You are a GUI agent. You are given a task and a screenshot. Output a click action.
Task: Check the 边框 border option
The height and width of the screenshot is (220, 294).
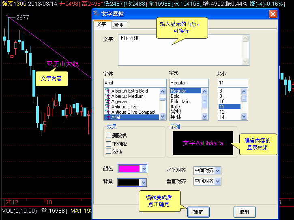tap(108, 151)
